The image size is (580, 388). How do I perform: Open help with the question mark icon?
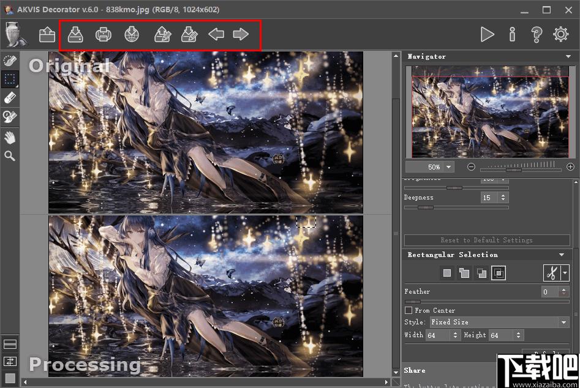click(537, 34)
